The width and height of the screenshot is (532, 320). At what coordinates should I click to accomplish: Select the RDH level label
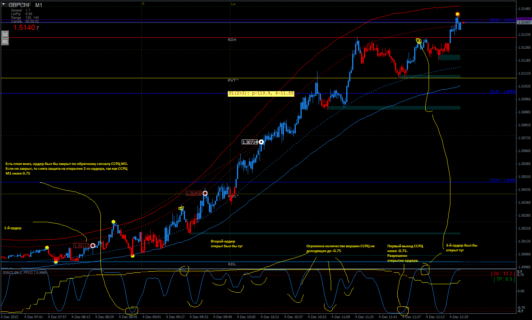click(232, 39)
